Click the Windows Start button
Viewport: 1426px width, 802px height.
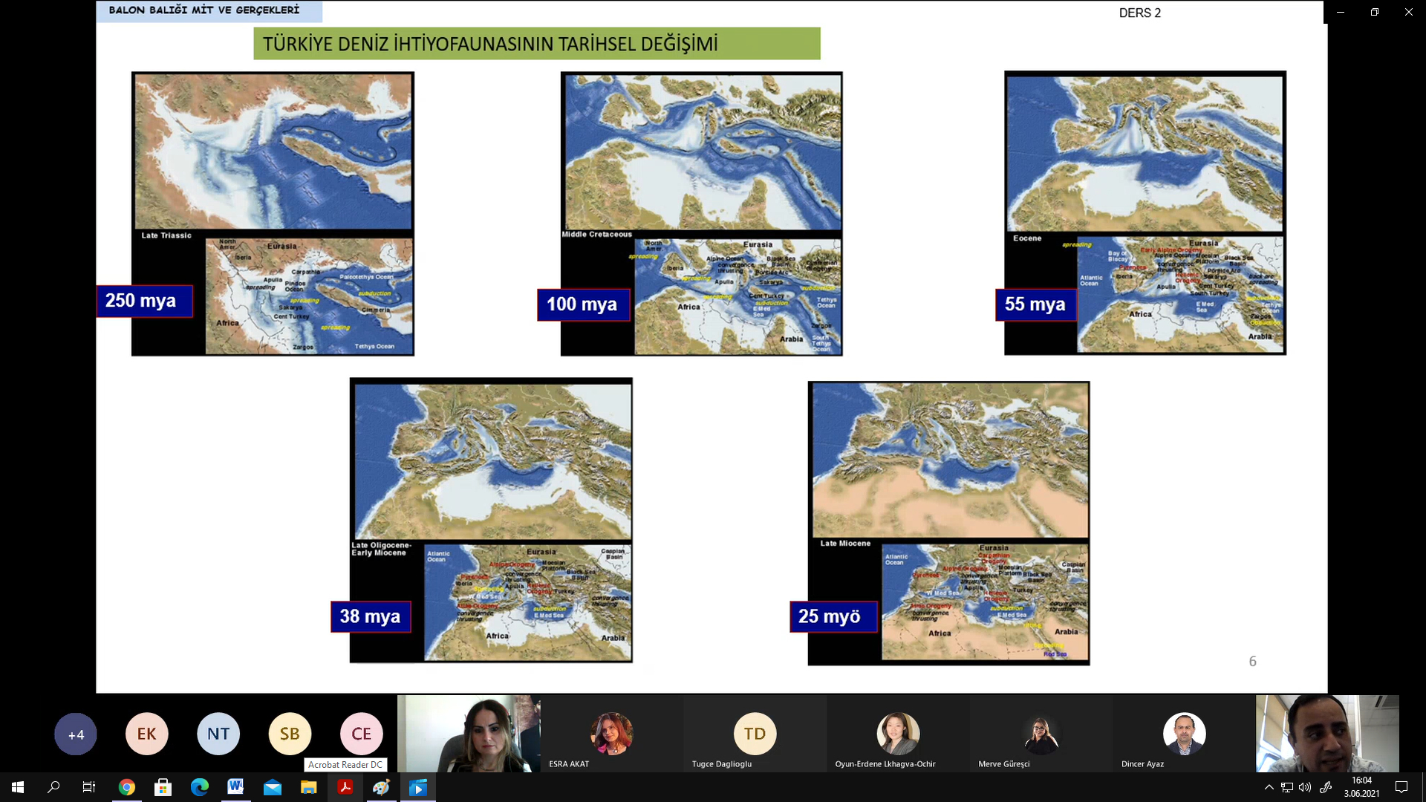[x=18, y=787]
